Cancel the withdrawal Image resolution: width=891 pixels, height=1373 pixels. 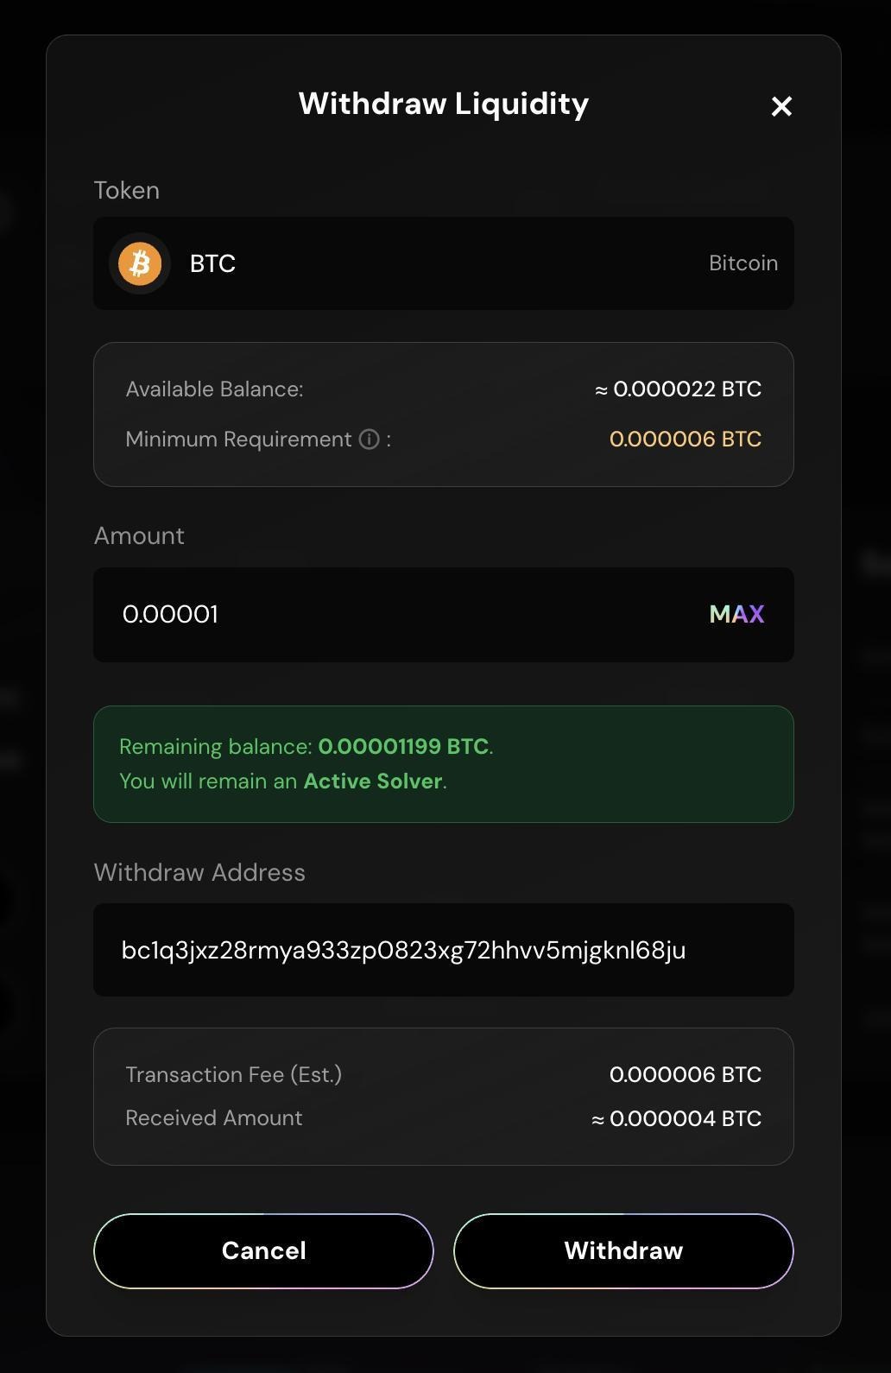point(263,1250)
